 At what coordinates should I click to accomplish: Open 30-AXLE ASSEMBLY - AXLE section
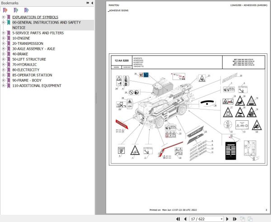(x=34, y=49)
